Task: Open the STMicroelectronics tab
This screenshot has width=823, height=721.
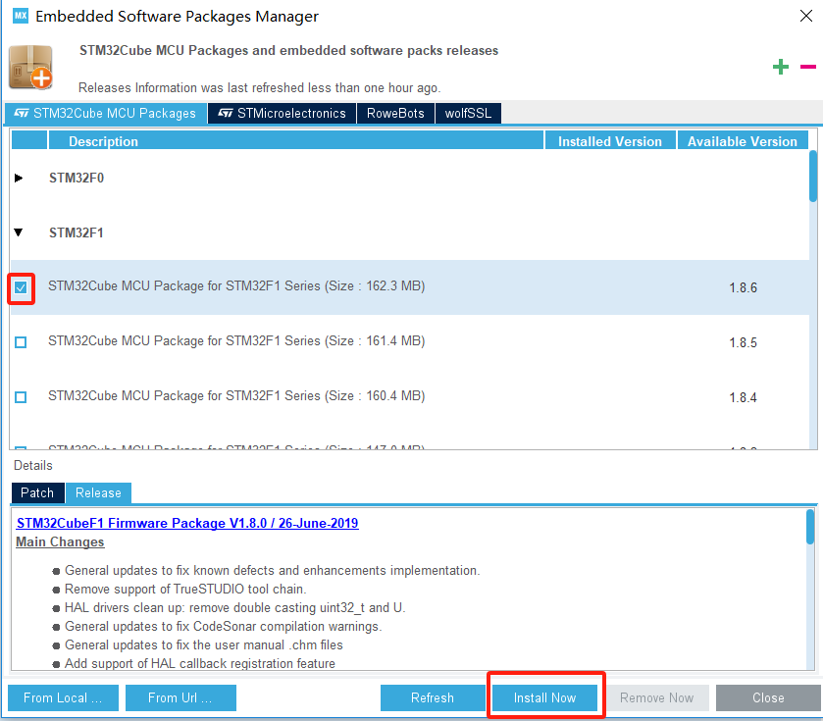Action: pos(282,114)
